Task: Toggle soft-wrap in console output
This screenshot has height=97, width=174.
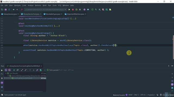Action: coord(172,81)
